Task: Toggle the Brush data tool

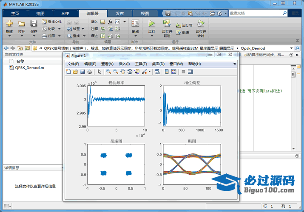Action: tap(144, 72)
